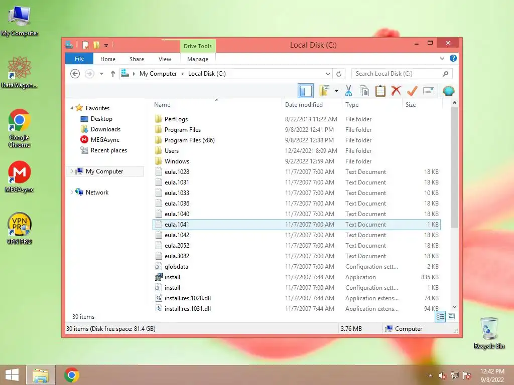Image resolution: width=514 pixels, height=385 pixels.
Task: Refresh the Local Disk (C:) view
Action: [339, 74]
